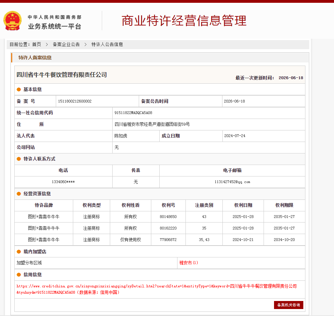This screenshot has width=334, height=316.
Task: Click registration class 35, 43 cell
Action: coord(204,240)
